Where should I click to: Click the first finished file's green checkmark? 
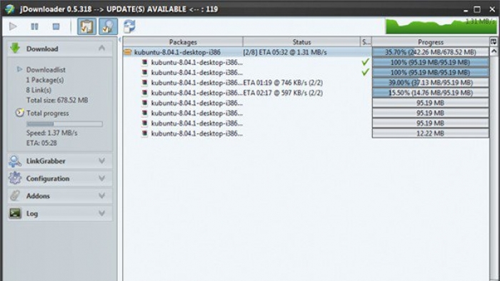click(366, 62)
